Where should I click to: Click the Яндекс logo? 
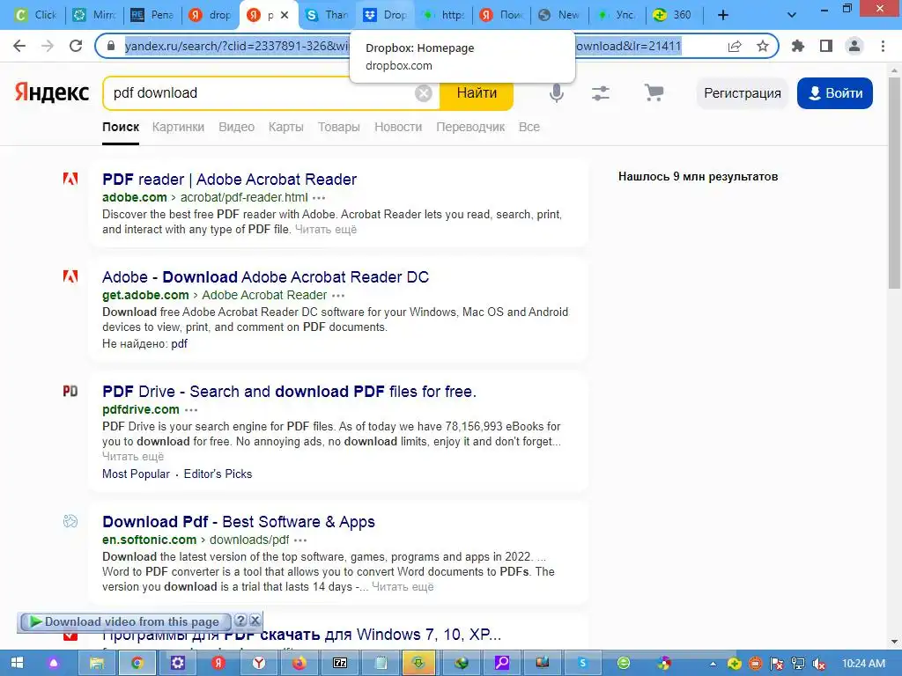(52, 92)
